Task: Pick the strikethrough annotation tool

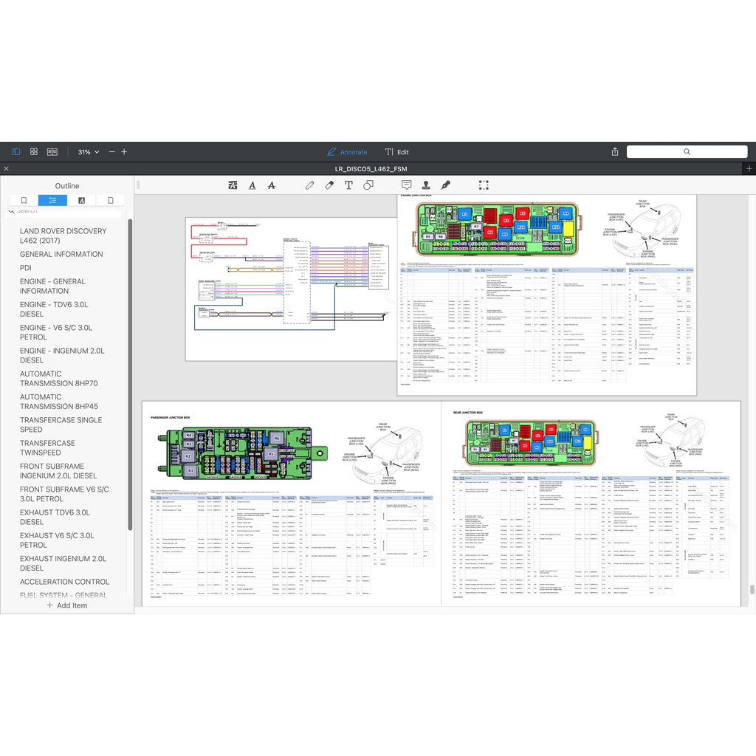Action: click(272, 185)
